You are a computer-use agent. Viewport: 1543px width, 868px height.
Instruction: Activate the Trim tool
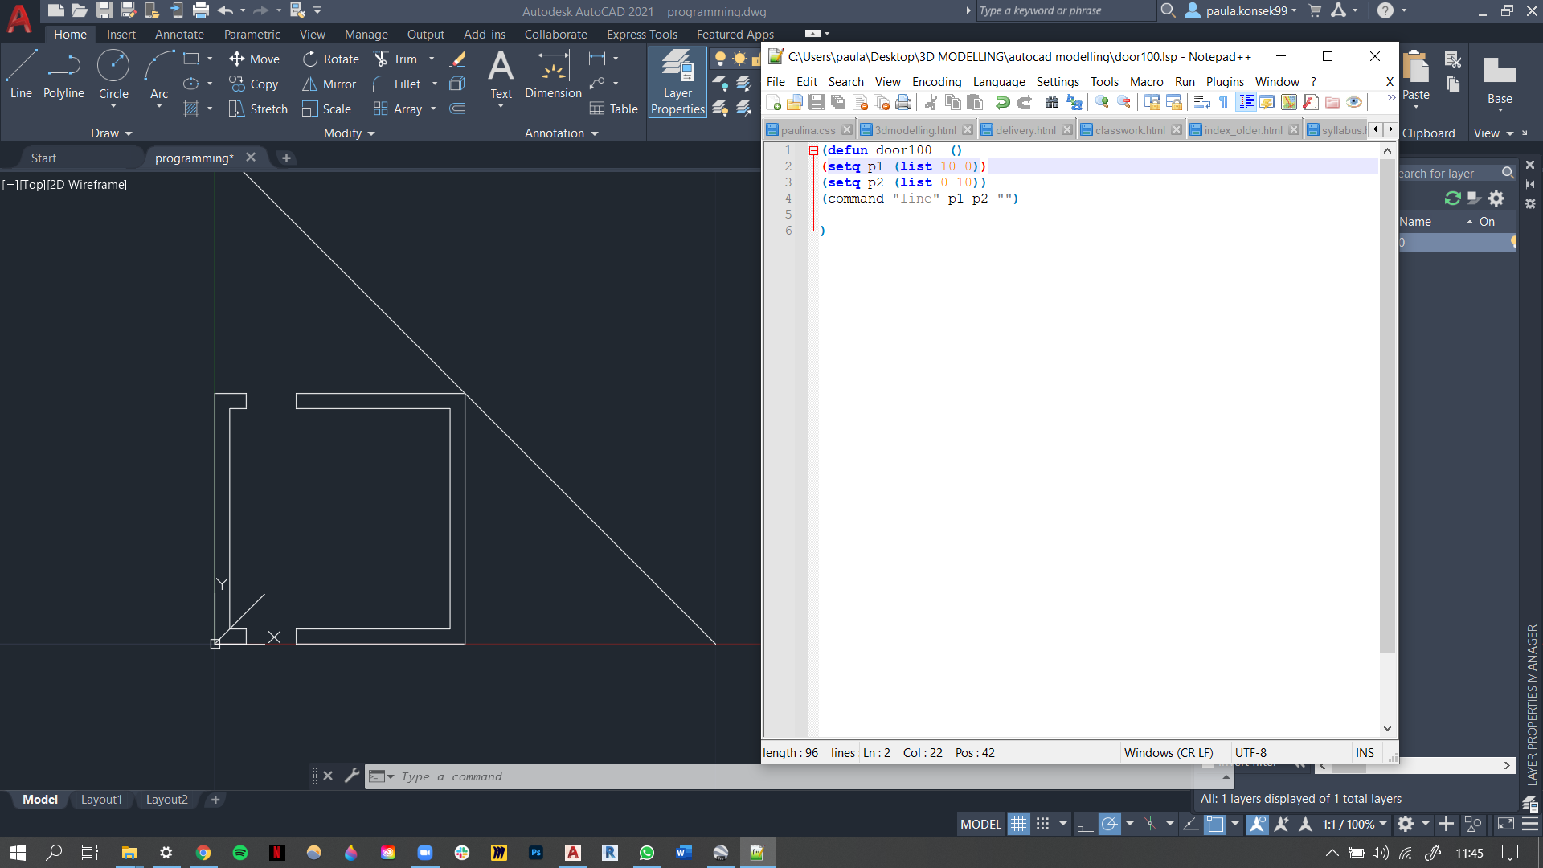[395, 59]
